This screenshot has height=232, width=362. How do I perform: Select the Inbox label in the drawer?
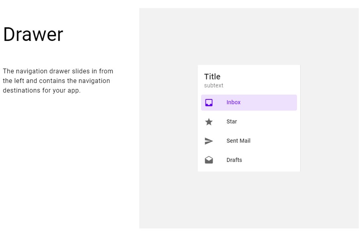tap(234, 102)
